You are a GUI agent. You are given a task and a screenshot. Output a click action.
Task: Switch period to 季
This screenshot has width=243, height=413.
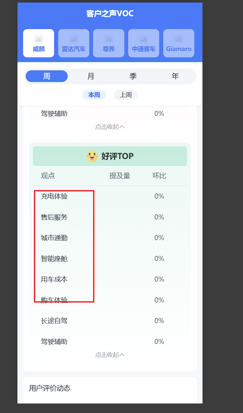tap(133, 76)
